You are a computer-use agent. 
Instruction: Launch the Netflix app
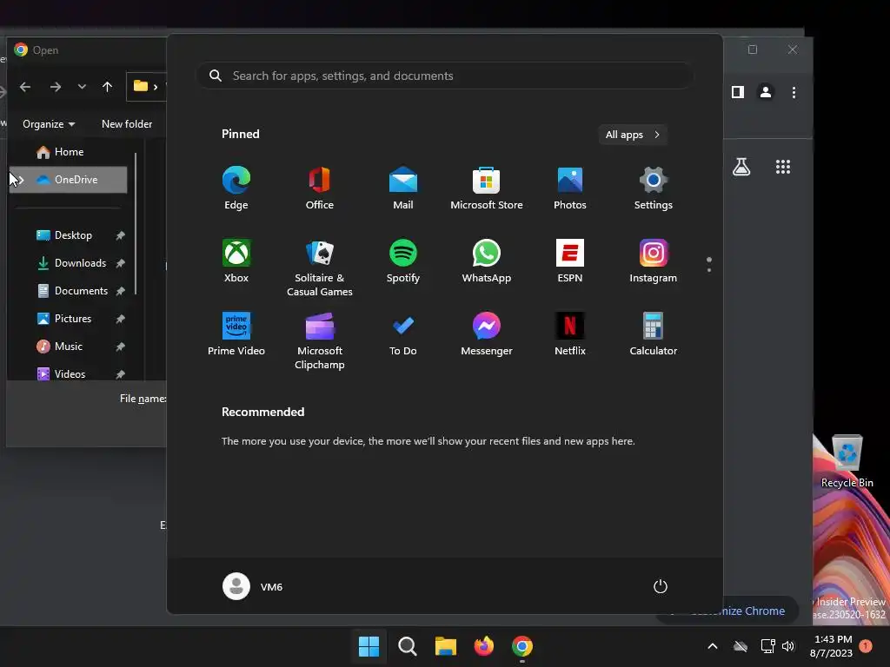click(570, 334)
